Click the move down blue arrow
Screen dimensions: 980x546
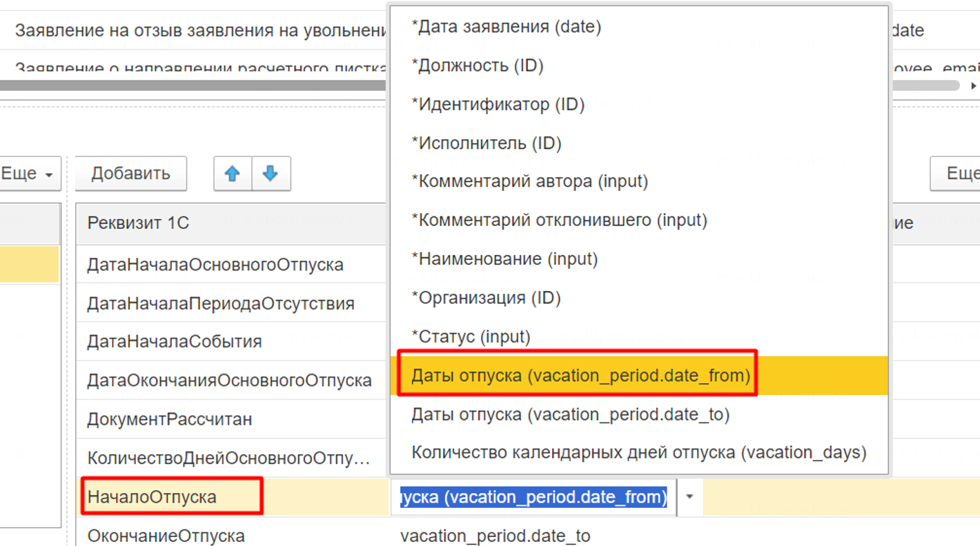(271, 174)
